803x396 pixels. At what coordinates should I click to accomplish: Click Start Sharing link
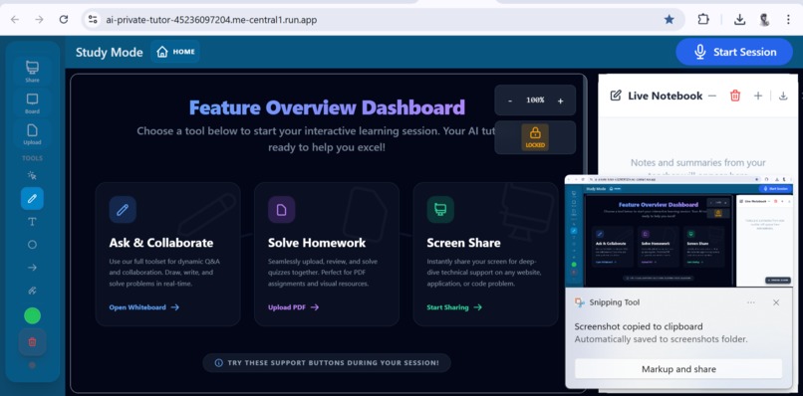454,307
